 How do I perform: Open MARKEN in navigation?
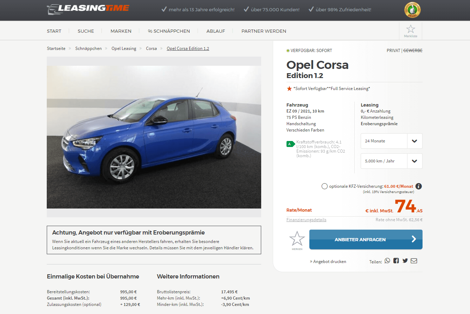tap(121, 31)
